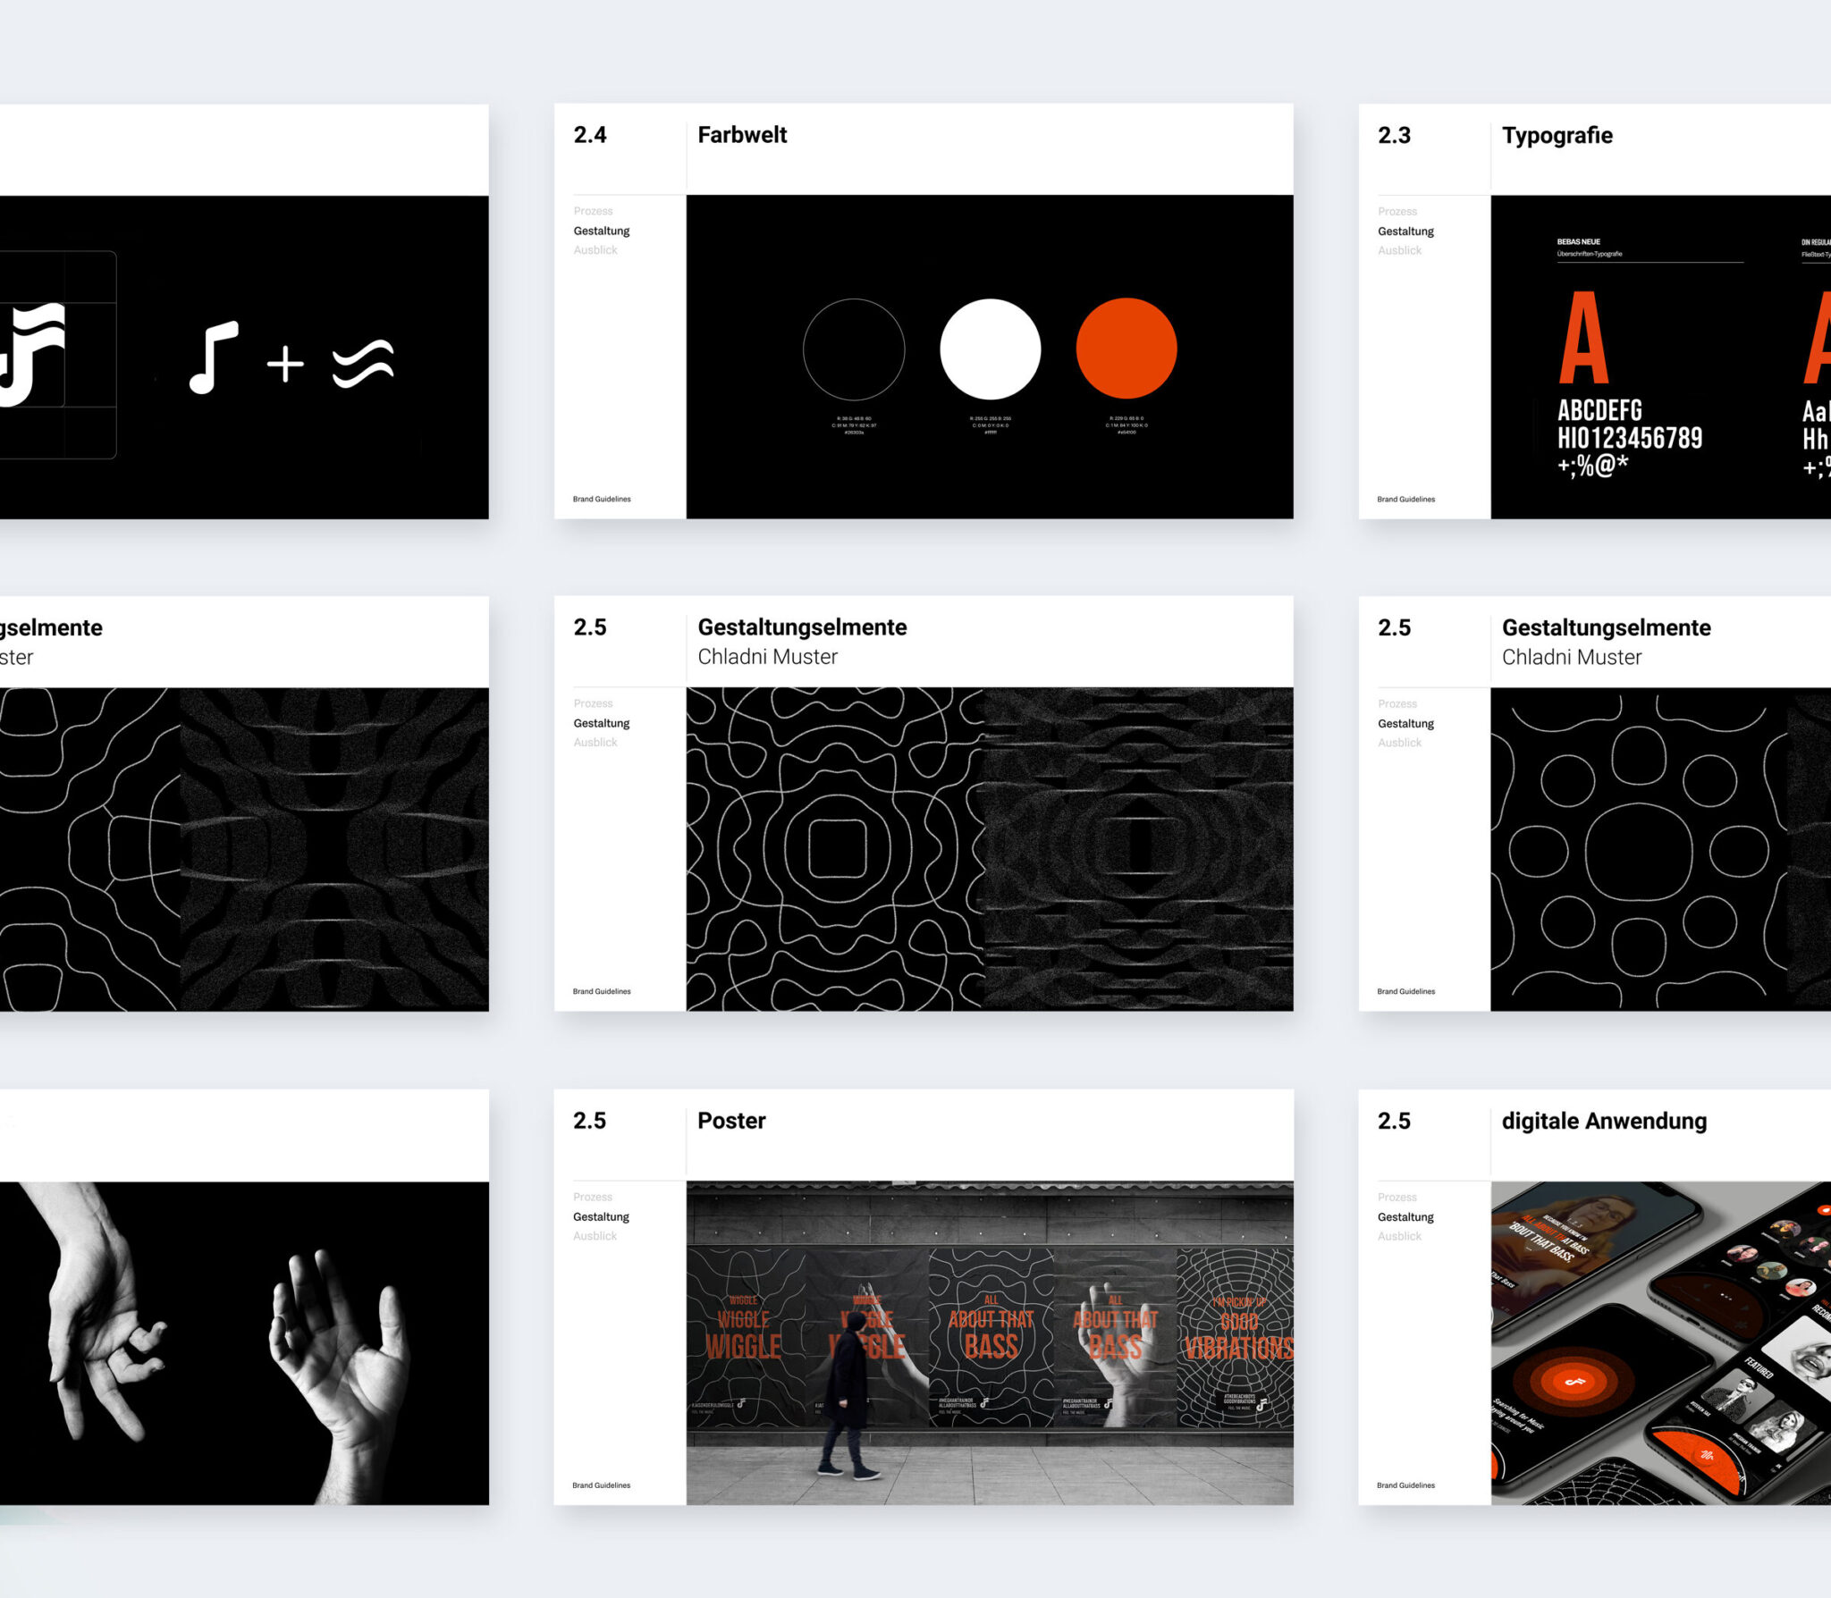1831x1598 pixels.
Task: Pick the black outlined color circle
Action: click(x=854, y=349)
